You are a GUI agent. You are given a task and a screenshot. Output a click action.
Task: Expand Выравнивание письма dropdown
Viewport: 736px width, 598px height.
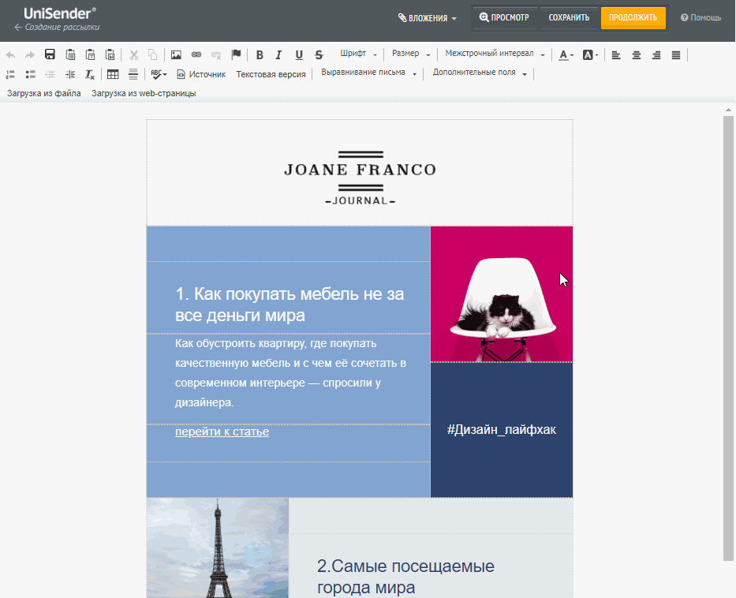(x=368, y=73)
